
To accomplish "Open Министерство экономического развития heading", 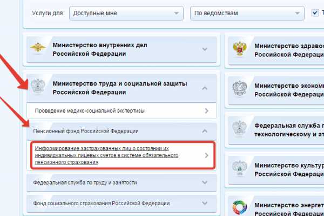I will [289, 90].
